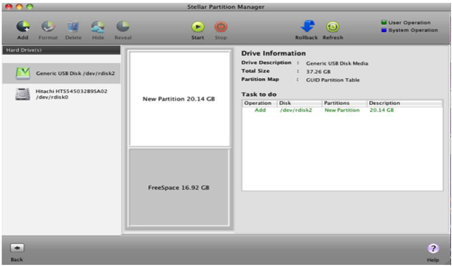Open Help with the question mark icon
The width and height of the screenshot is (452, 266).
pos(433,248)
